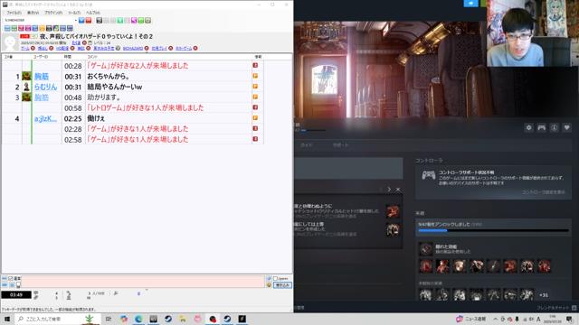Enable the checkbox right of the comment box
The width and height of the screenshot is (579, 325).
tap(275, 279)
